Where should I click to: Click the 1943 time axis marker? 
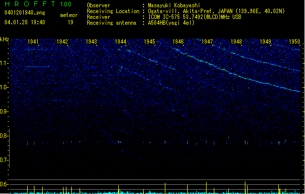point(91,42)
